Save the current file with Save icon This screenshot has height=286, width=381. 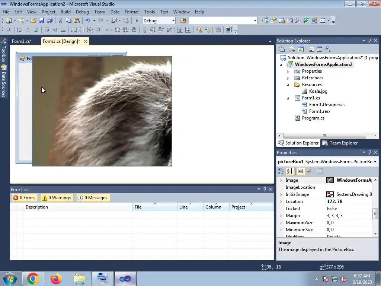(42, 21)
